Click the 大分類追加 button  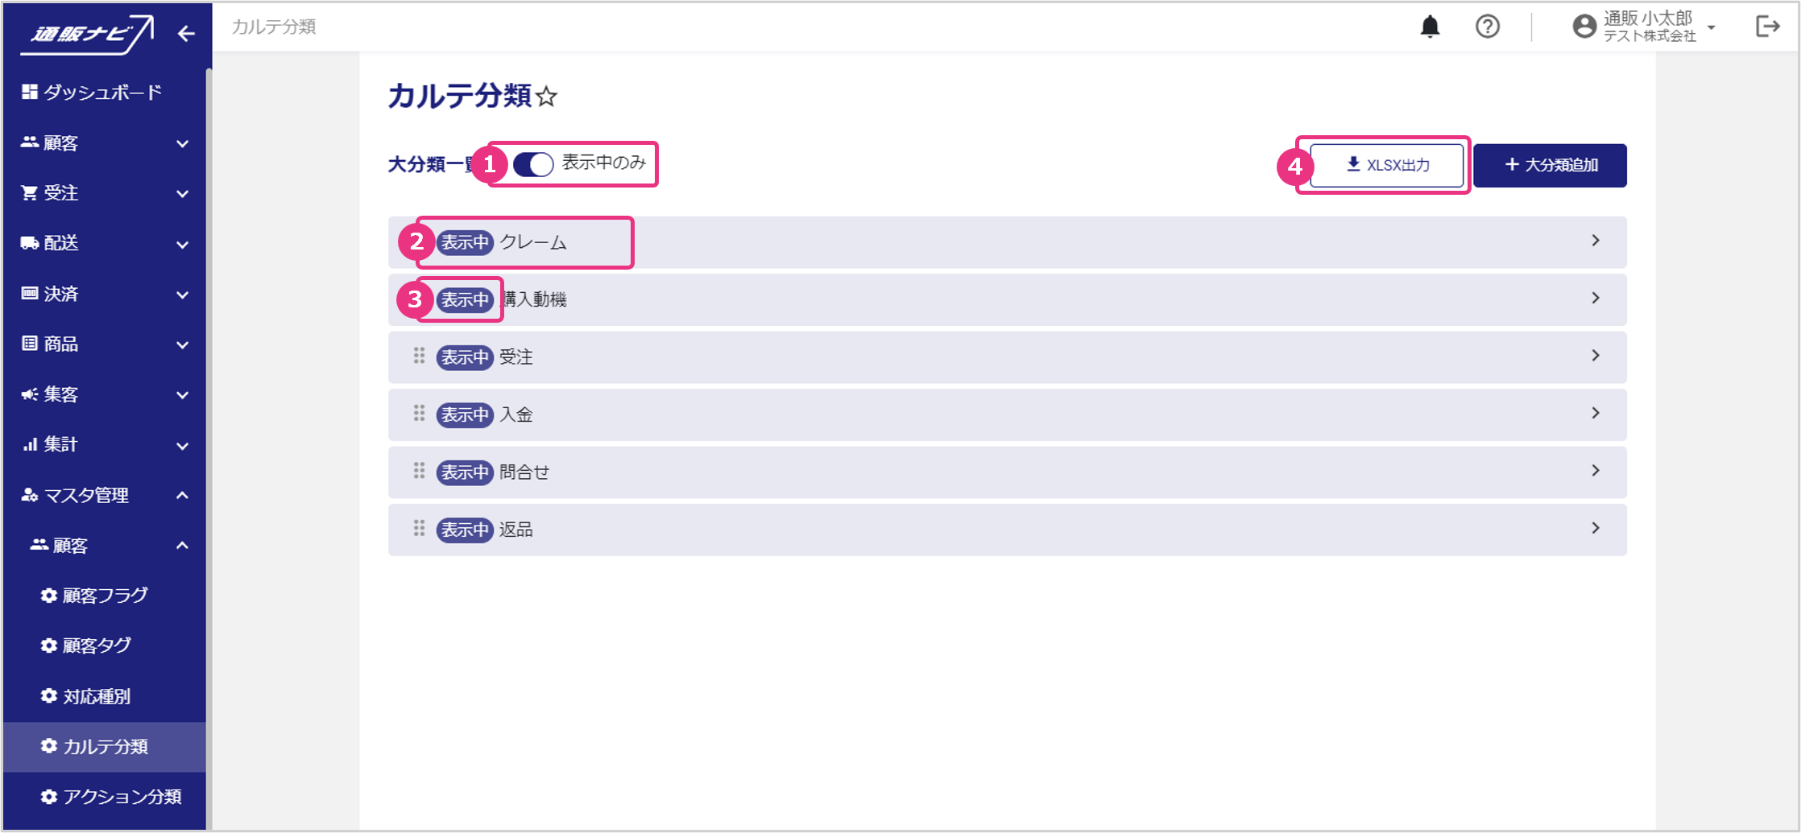point(1550,165)
